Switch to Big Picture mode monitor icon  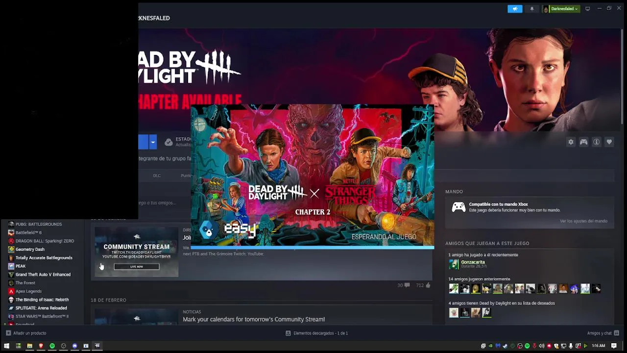point(587,9)
